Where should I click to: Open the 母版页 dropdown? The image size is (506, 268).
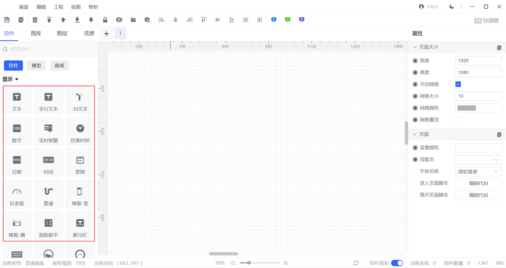pyautogui.click(x=478, y=160)
